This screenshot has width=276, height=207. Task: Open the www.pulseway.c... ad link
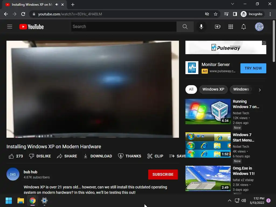tap(222, 71)
